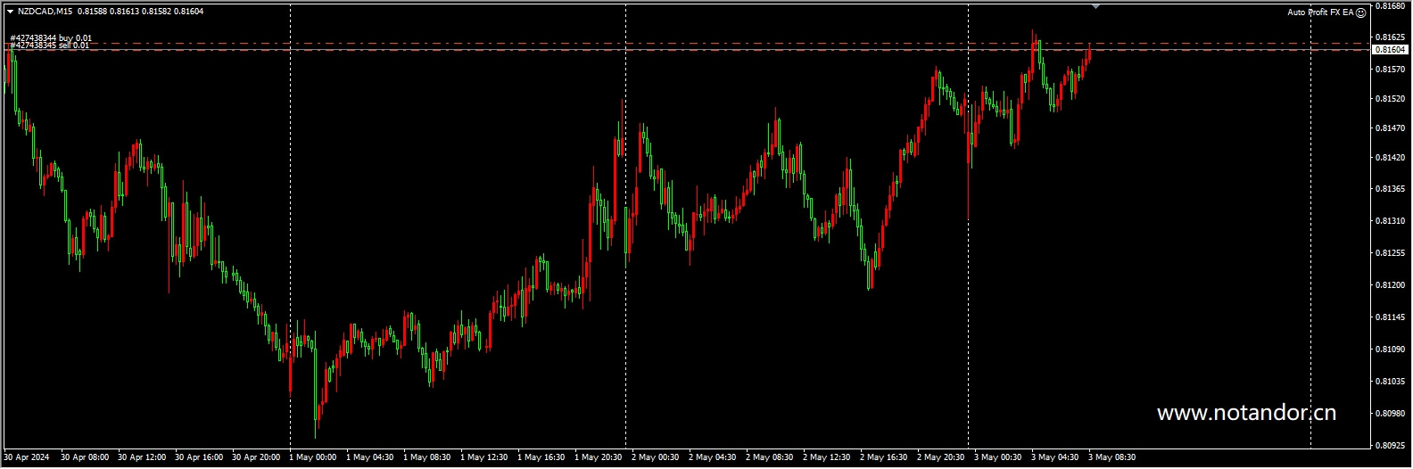This screenshot has height=469, width=1413.
Task: Click the NZDCAD,M15 chart title text
Action: (45, 12)
